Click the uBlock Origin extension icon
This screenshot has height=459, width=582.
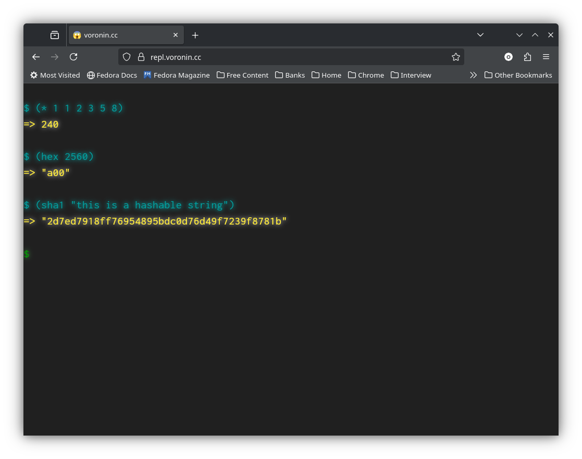(x=509, y=57)
